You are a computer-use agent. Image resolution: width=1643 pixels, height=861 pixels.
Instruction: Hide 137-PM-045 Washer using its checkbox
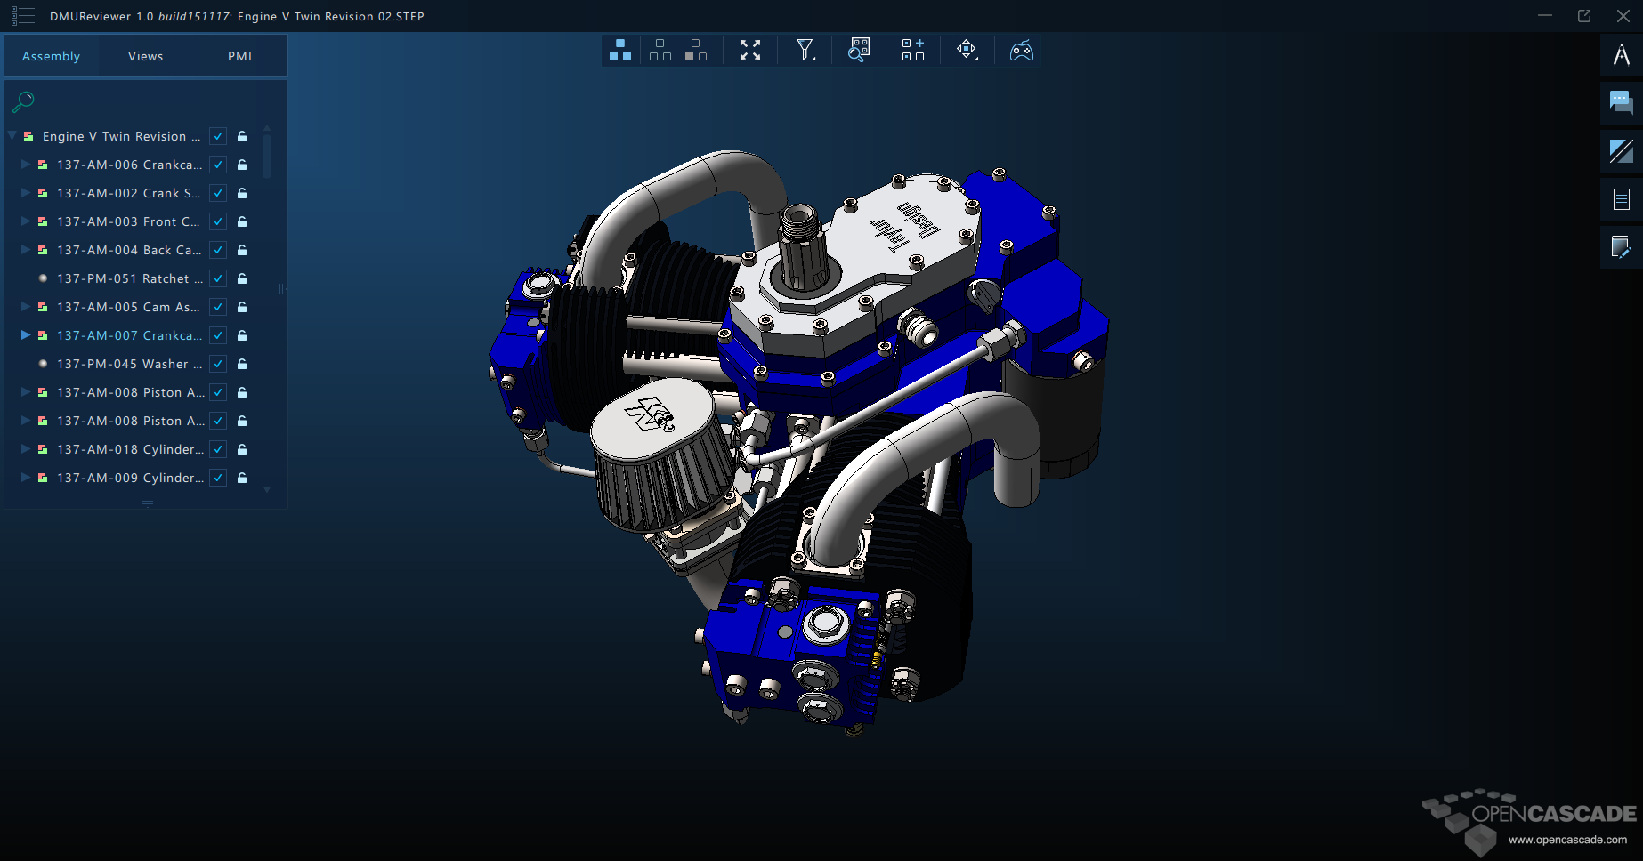pos(218,364)
